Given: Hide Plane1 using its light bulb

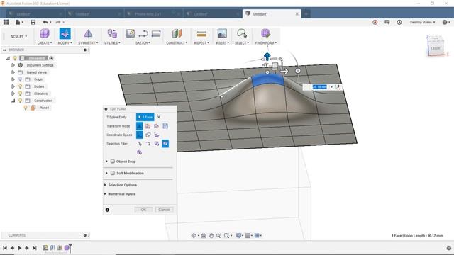Looking at the screenshot, I should [x=26, y=108].
